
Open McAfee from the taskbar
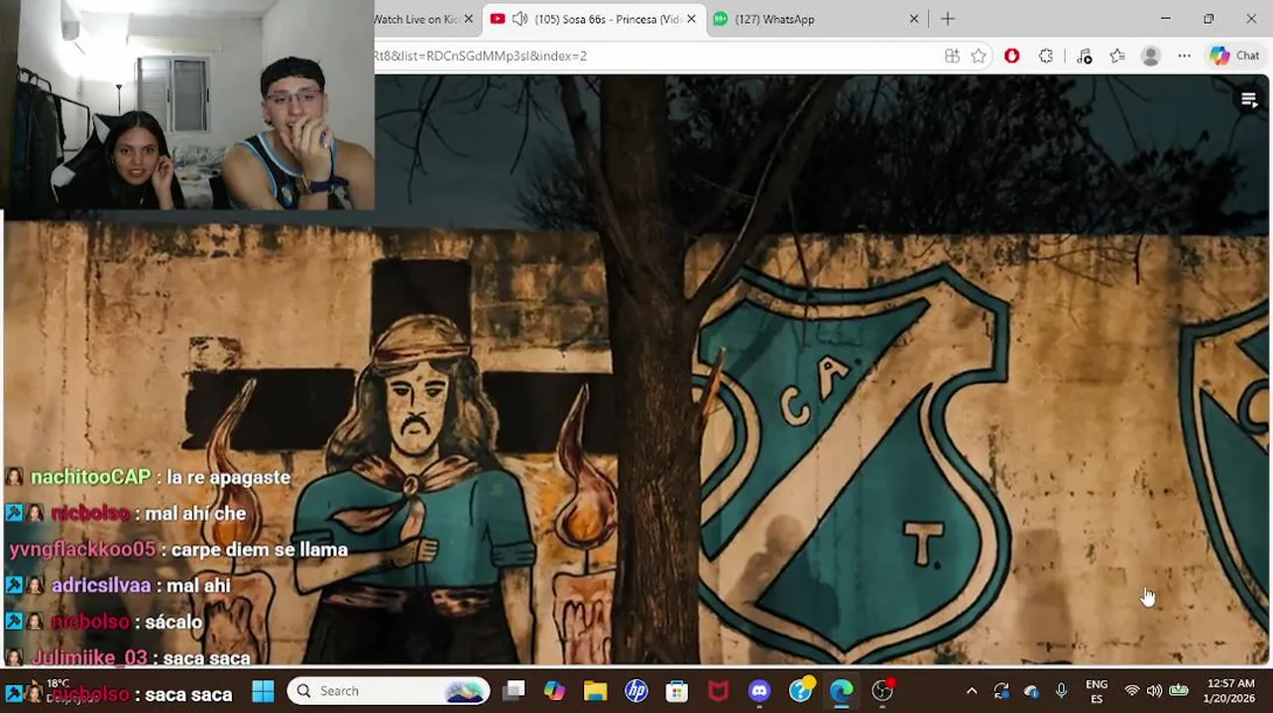(718, 691)
